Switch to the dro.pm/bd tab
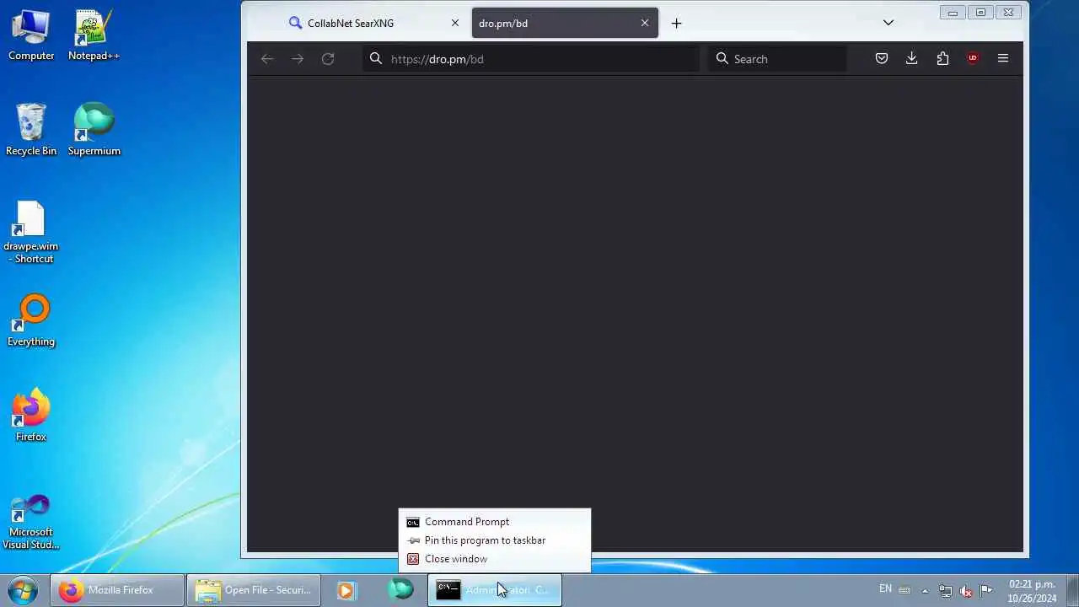Screen dimensions: 1079x607 pyautogui.click(x=564, y=24)
